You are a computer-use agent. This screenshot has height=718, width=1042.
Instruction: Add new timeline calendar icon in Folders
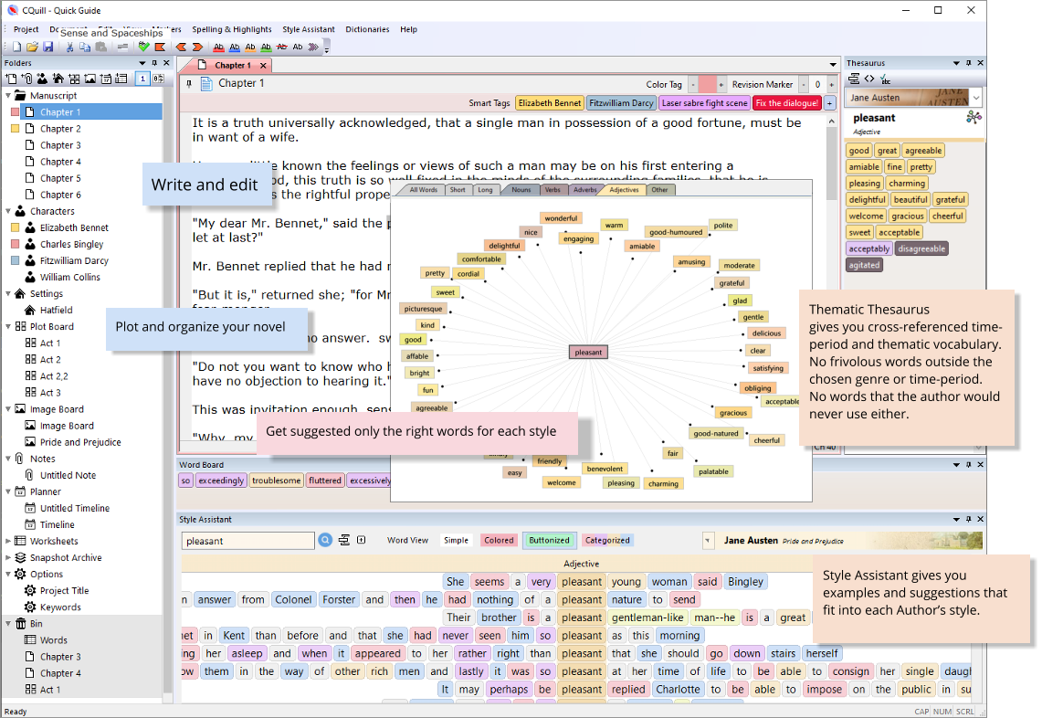tap(106, 79)
